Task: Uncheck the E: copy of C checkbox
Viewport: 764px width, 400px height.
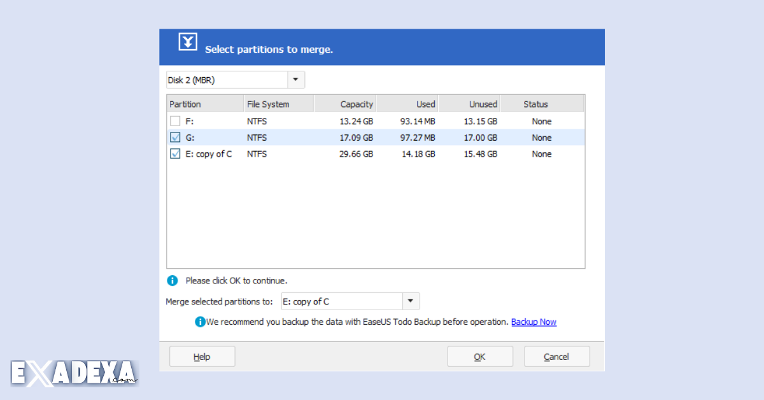Action: coord(174,154)
